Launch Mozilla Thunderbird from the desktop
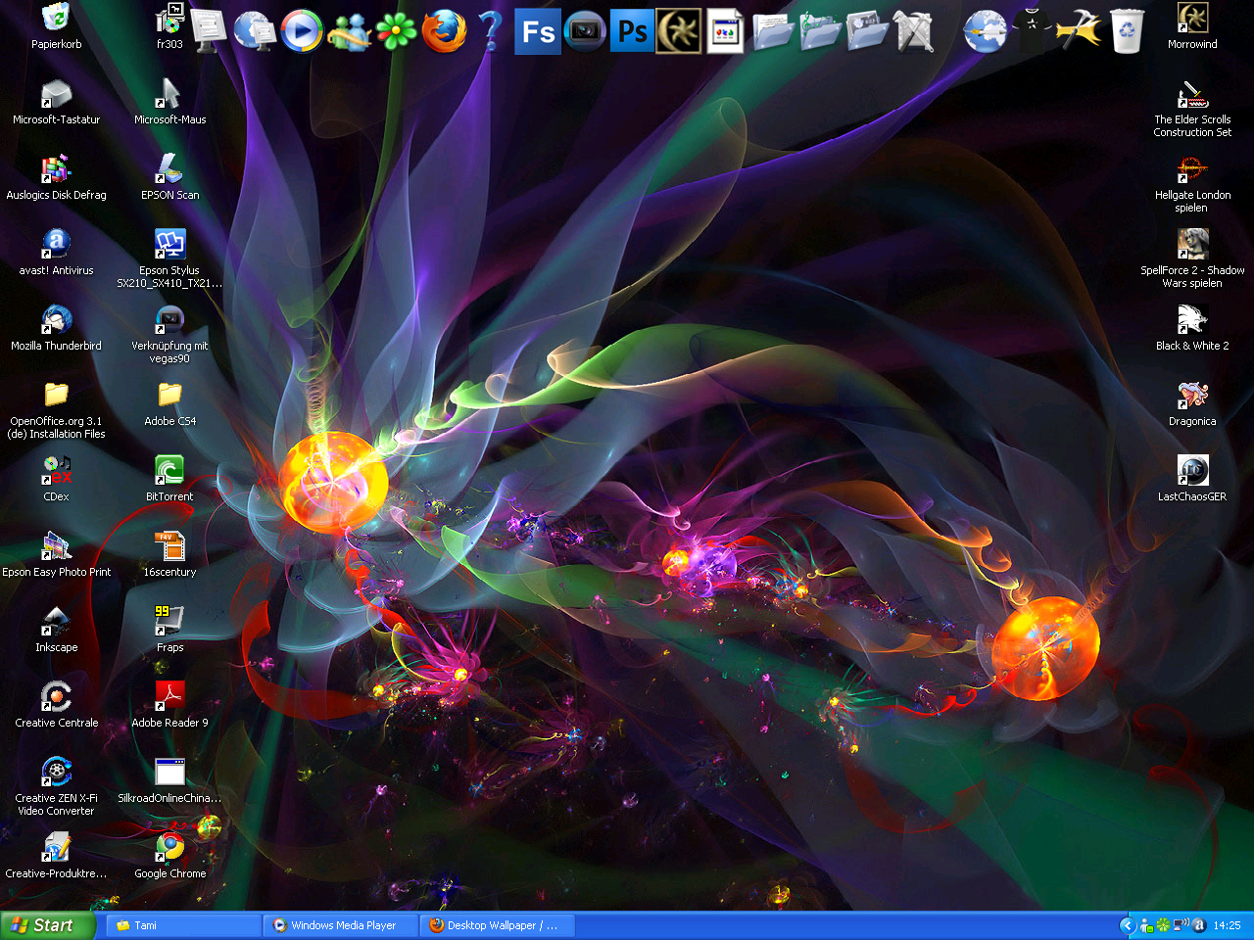The height and width of the screenshot is (940, 1254). (56, 321)
